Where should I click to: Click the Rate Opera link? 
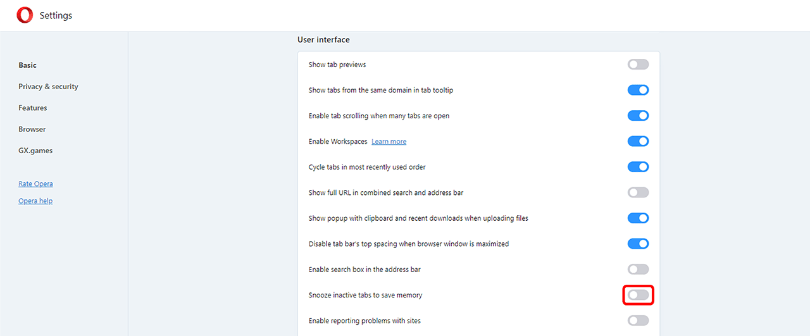pos(35,184)
